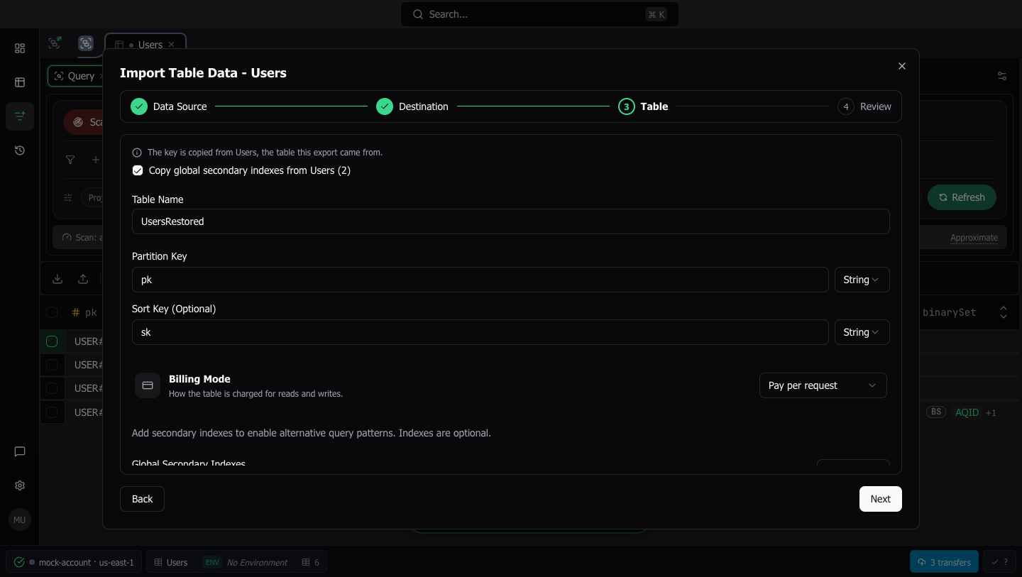Click the Partition Key input field
This screenshot has width=1022, height=577.
click(x=480, y=280)
